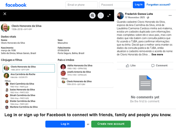
Task: Click the text 'Pais e irmãos'
Action: click(x=66, y=60)
